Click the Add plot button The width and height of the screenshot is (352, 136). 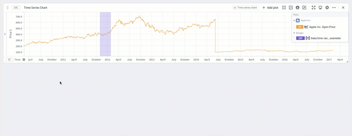270,8
